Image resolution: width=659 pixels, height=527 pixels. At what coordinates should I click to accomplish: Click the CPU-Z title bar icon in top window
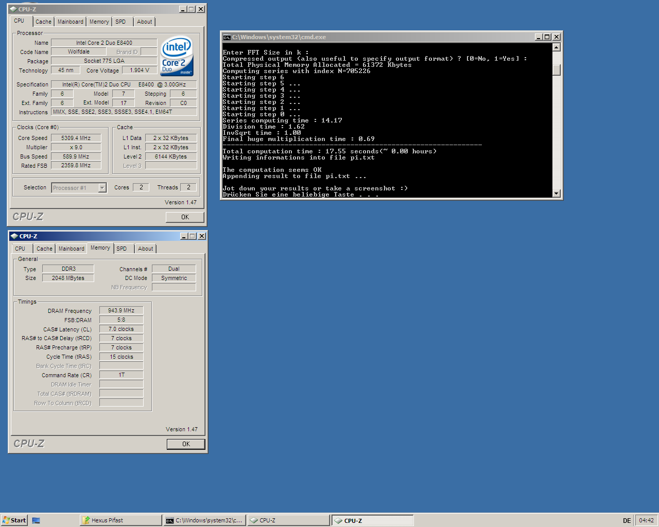[x=13, y=9]
